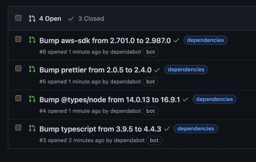Click the "bot" badge on PR #4

coord(150,111)
